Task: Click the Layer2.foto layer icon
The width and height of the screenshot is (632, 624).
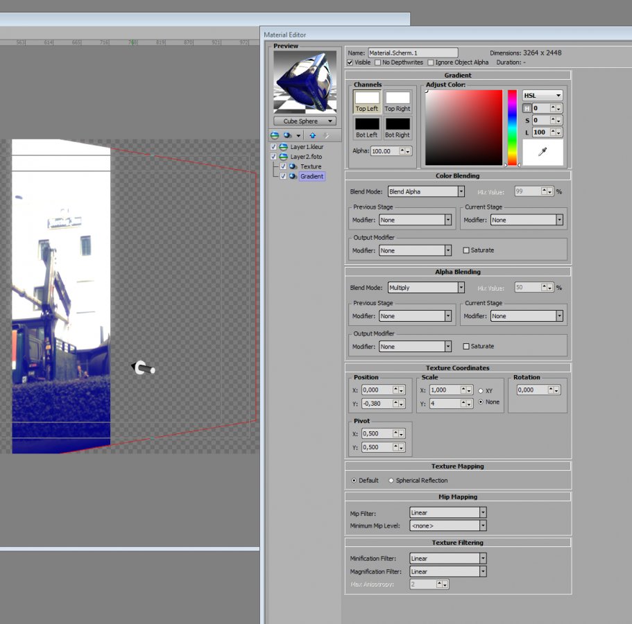Action: coord(284,157)
